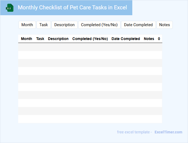This screenshot has height=143, width=188.
Task: Click the green XLS file icon
Action: [x=10, y=8]
